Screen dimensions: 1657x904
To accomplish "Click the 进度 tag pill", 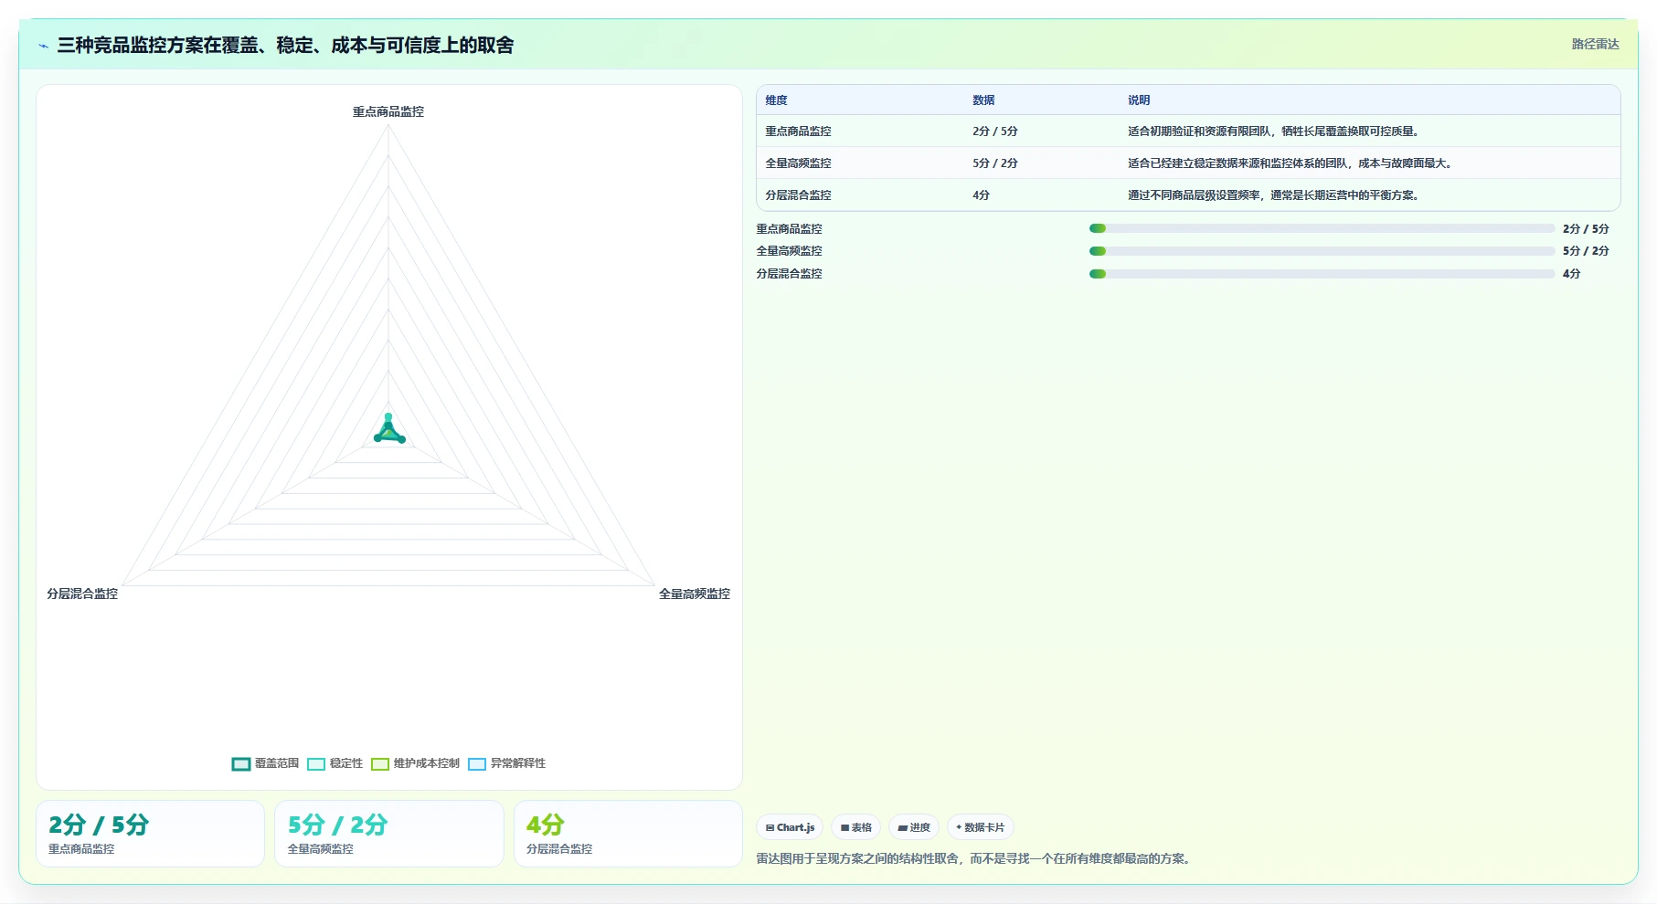I will pyautogui.click(x=914, y=827).
